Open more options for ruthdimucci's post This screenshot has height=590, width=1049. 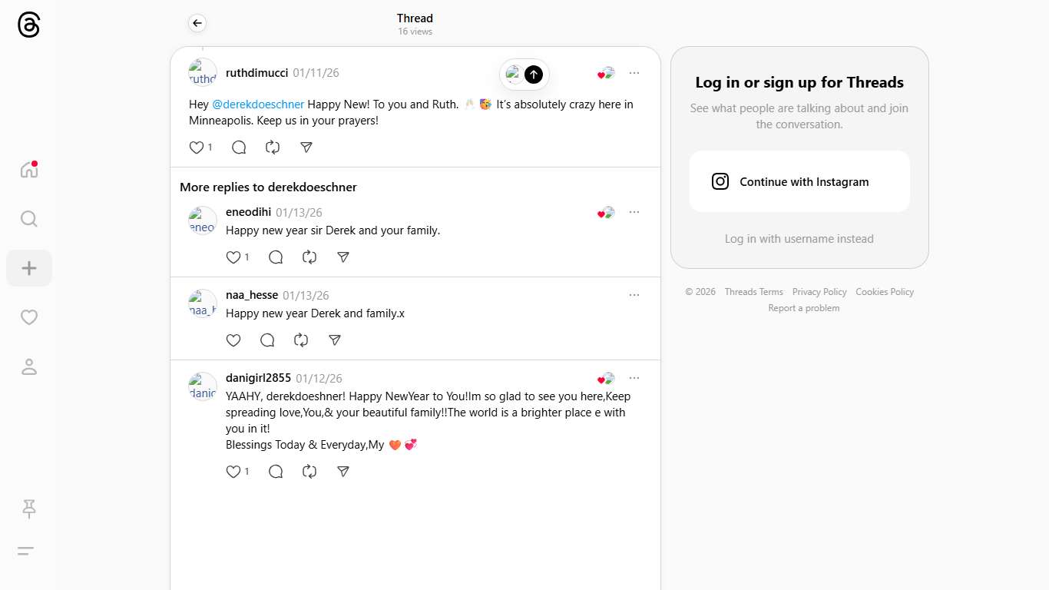[634, 73]
